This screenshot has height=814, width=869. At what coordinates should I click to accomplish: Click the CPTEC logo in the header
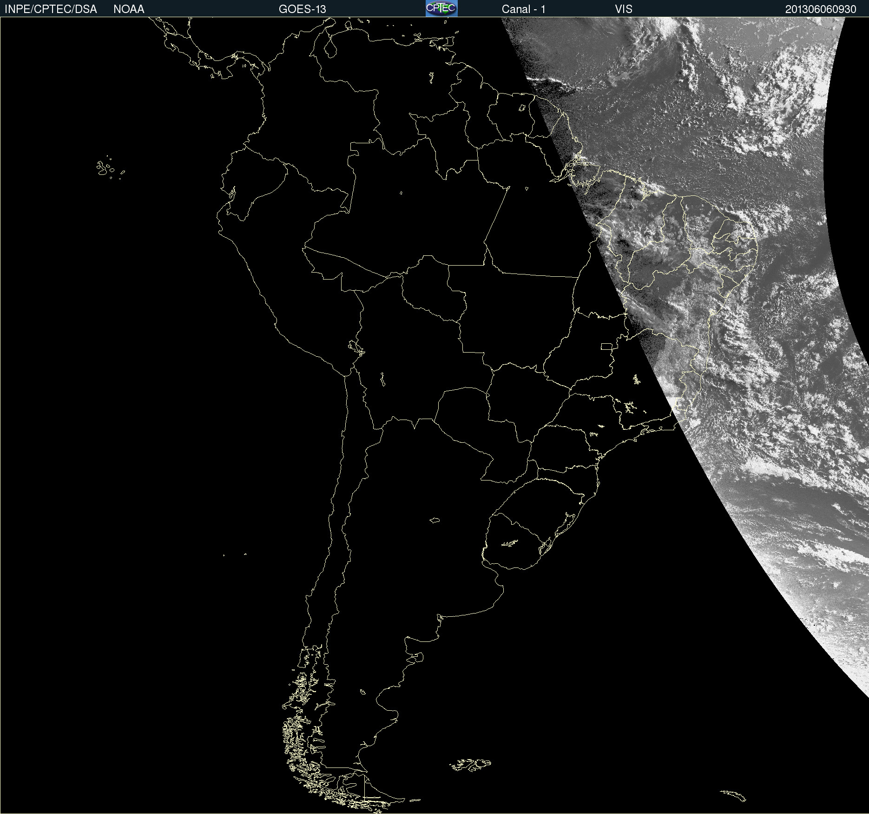[x=441, y=8]
